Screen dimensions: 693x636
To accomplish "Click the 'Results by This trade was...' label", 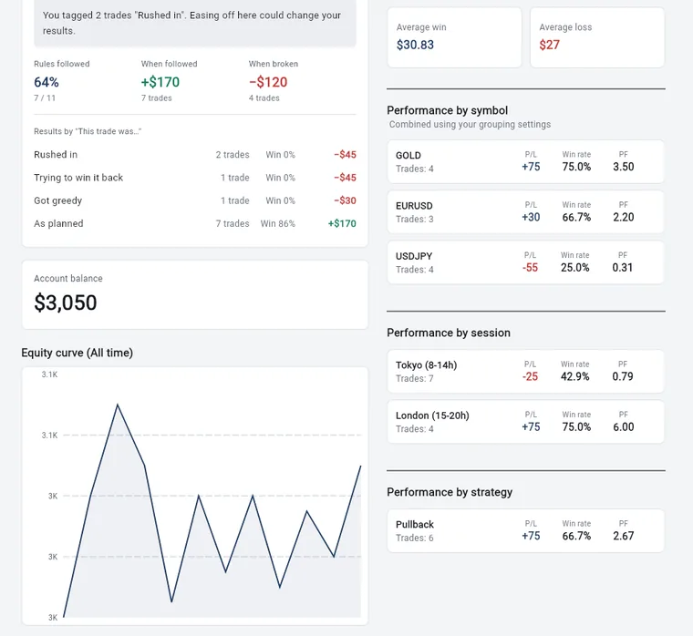I will (88, 131).
